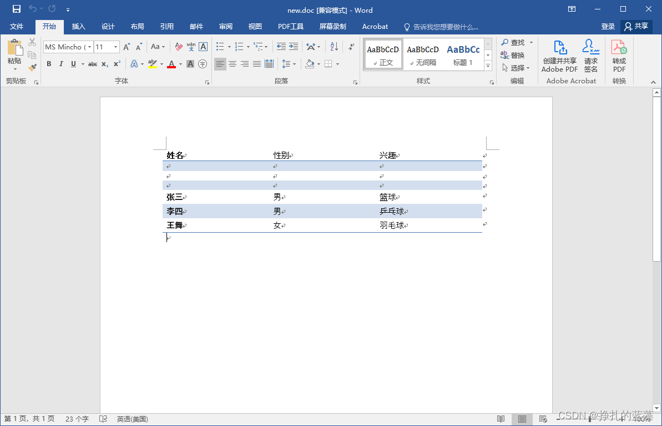Open the font name dropdown
The height and width of the screenshot is (426, 662).
pos(89,47)
